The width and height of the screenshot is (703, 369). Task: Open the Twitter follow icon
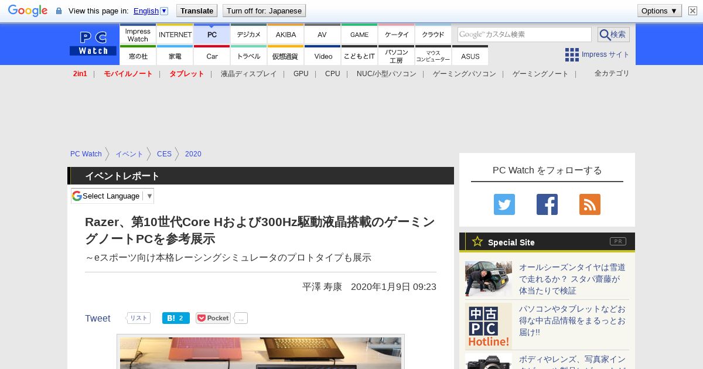(504, 204)
